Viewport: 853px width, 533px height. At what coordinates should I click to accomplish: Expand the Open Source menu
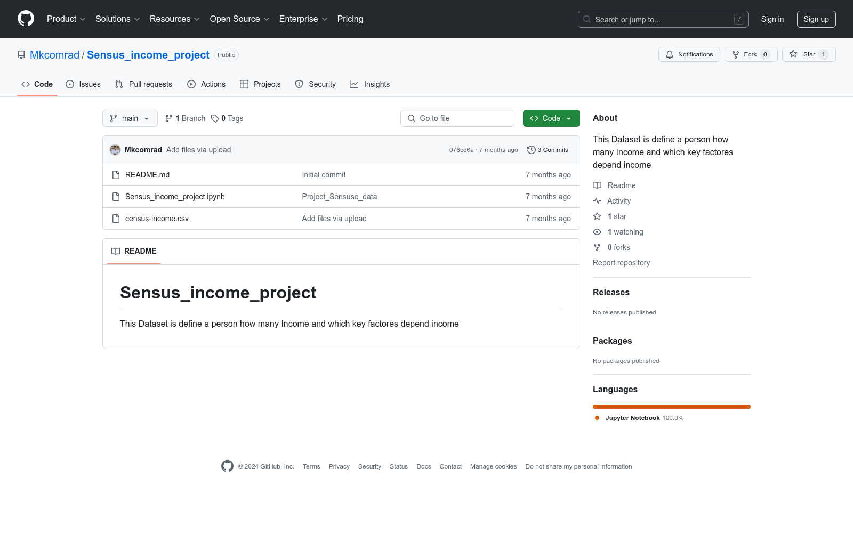240,19
